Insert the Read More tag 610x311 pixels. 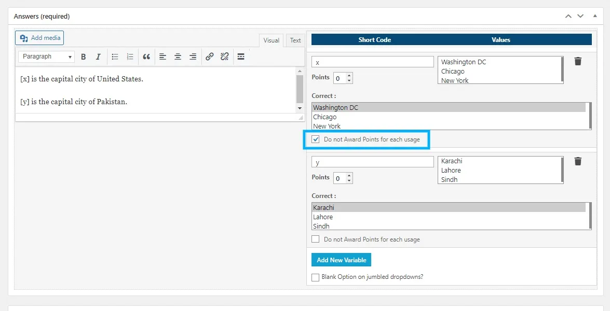coord(241,57)
